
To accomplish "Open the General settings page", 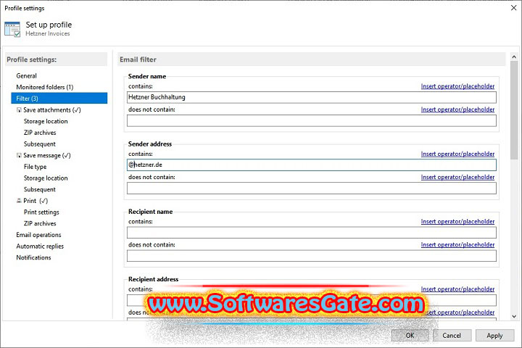I will [x=26, y=76].
